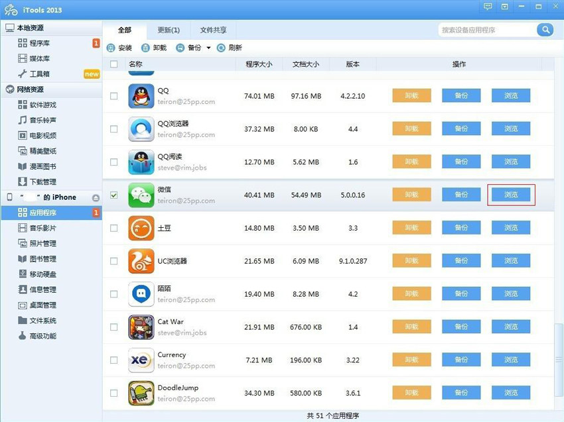
Task: Open the feedback chat icon in title bar
Action: 488,7
